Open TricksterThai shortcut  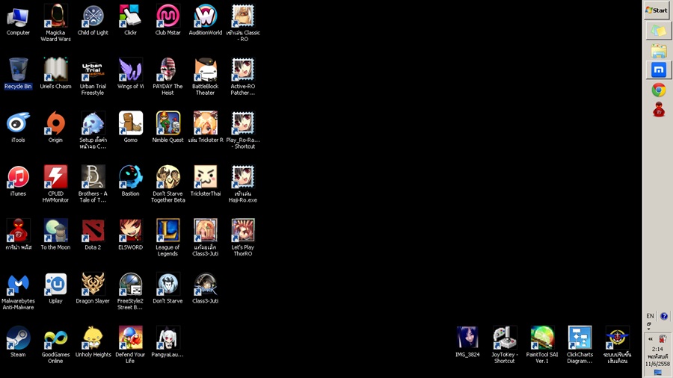(205, 181)
